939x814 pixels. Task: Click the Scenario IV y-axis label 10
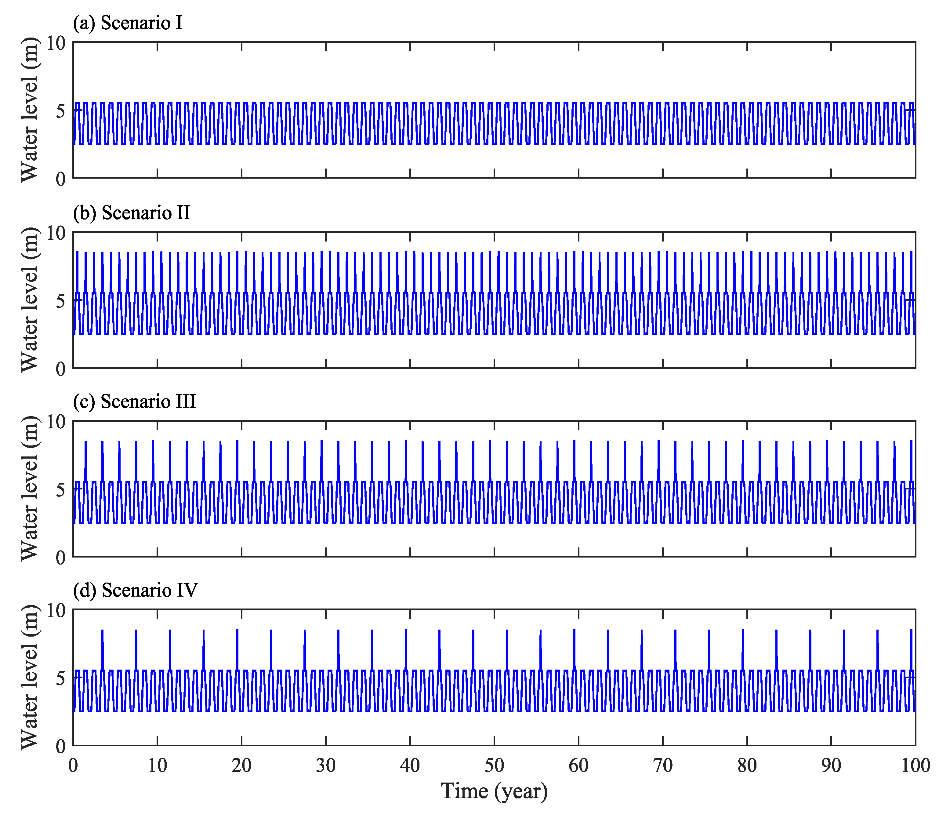point(56,611)
